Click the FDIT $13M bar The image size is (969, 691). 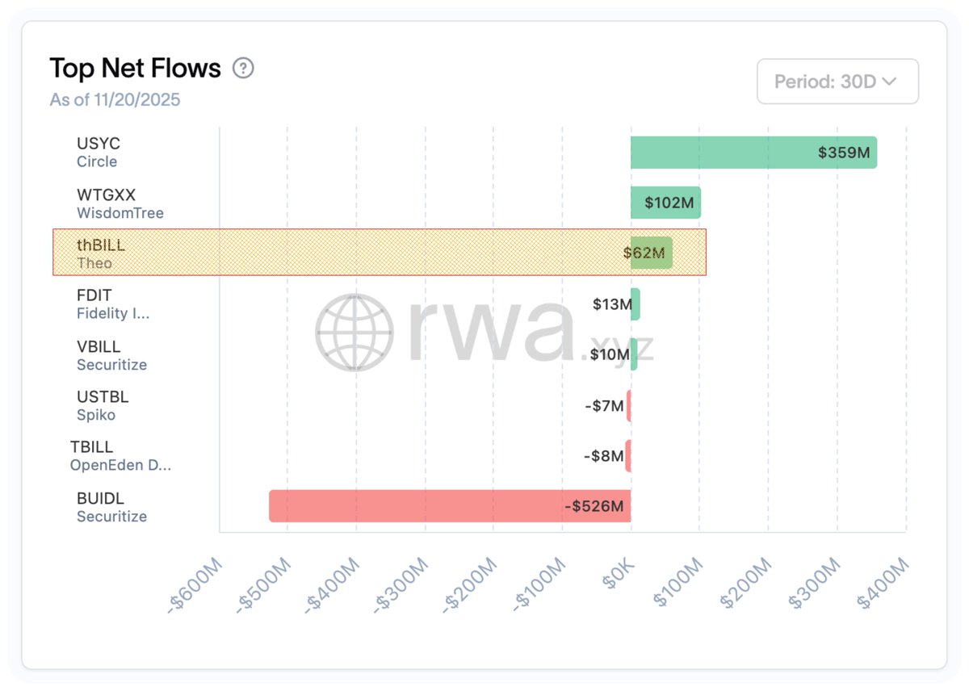click(x=636, y=304)
